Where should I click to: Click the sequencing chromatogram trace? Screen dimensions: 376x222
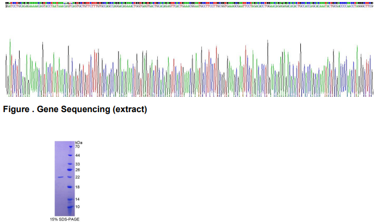[x=189, y=68]
